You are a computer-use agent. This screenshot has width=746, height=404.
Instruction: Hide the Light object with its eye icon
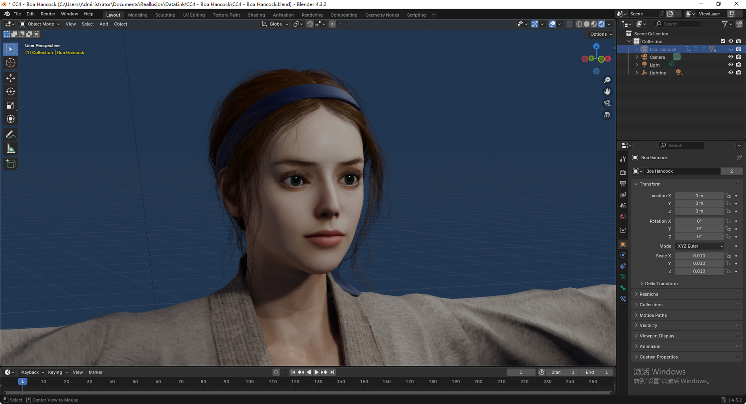coord(731,65)
